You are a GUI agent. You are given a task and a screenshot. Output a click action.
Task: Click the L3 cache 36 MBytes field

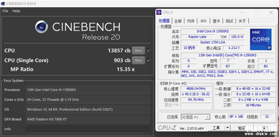point(253,105)
